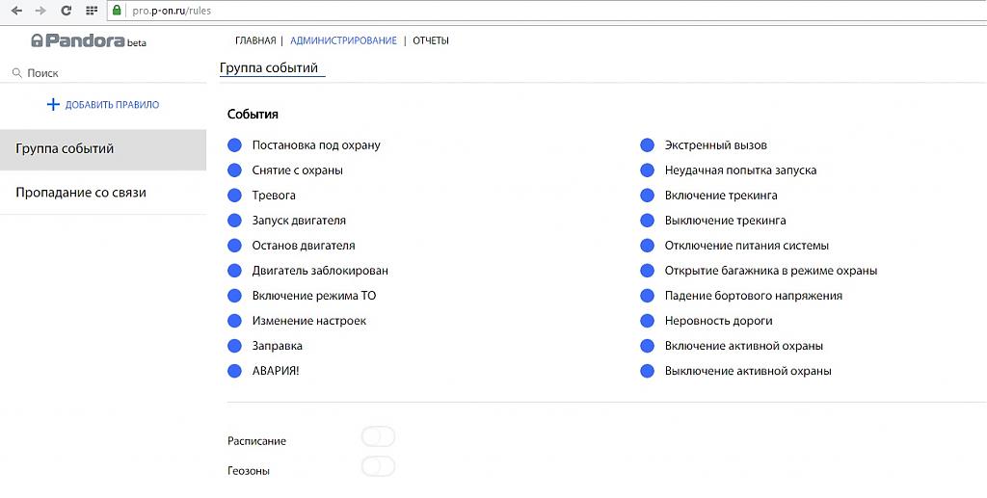
Task: Click the Поиск search field
Action: 106,73
